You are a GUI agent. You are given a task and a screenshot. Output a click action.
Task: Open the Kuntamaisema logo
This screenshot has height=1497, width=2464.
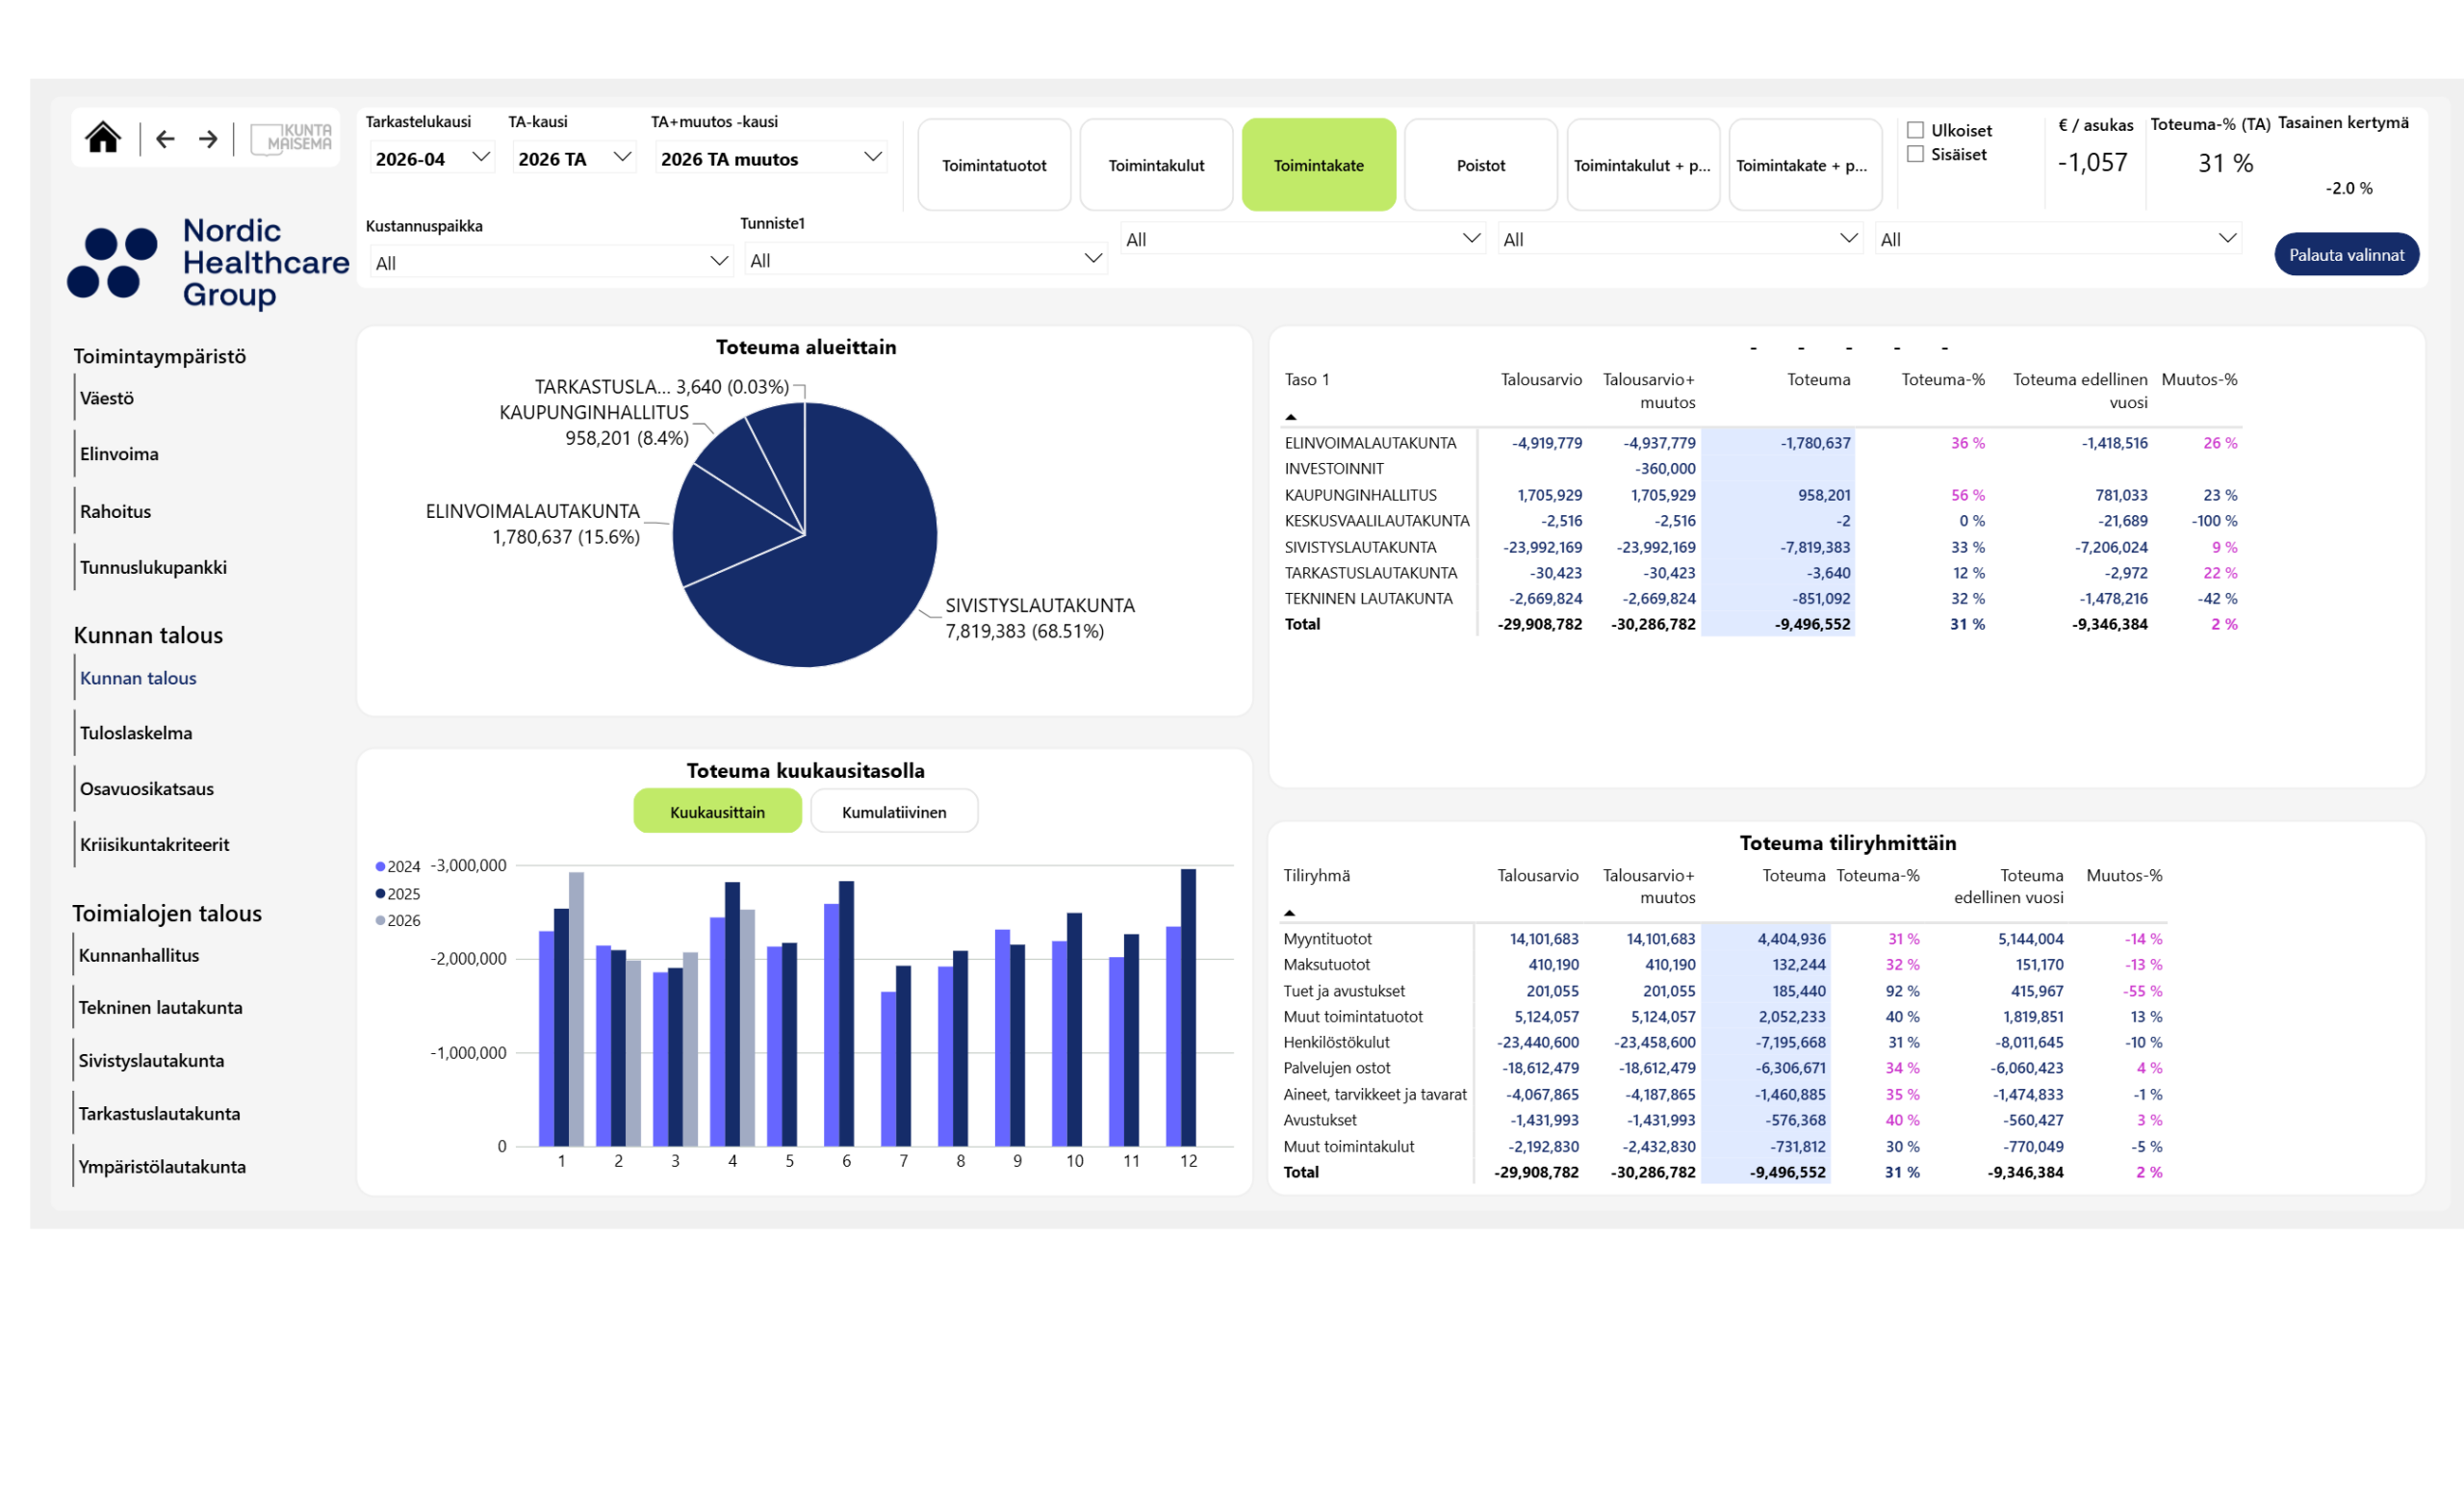coord(290,138)
